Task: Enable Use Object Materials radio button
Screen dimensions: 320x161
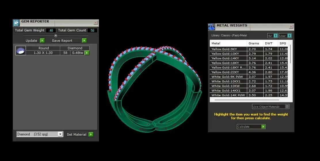Action: (x=287, y=107)
